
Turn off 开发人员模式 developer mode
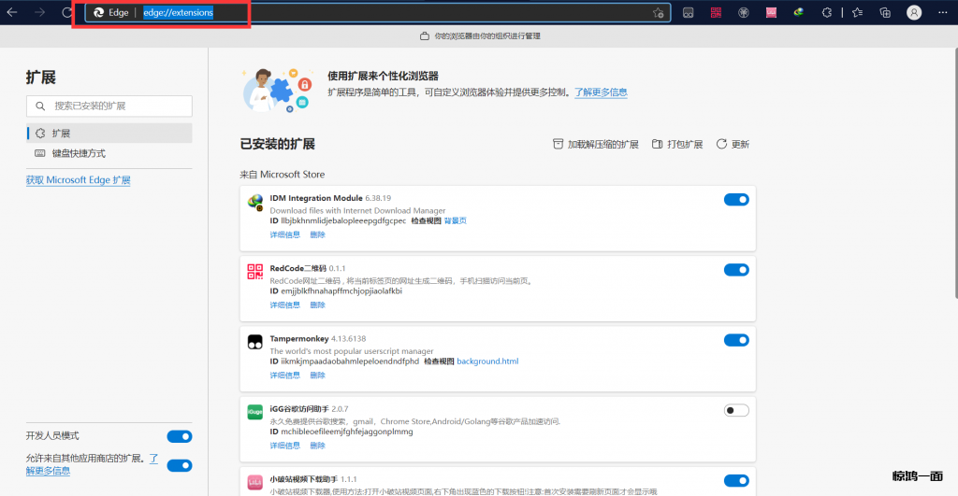coord(179,436)
